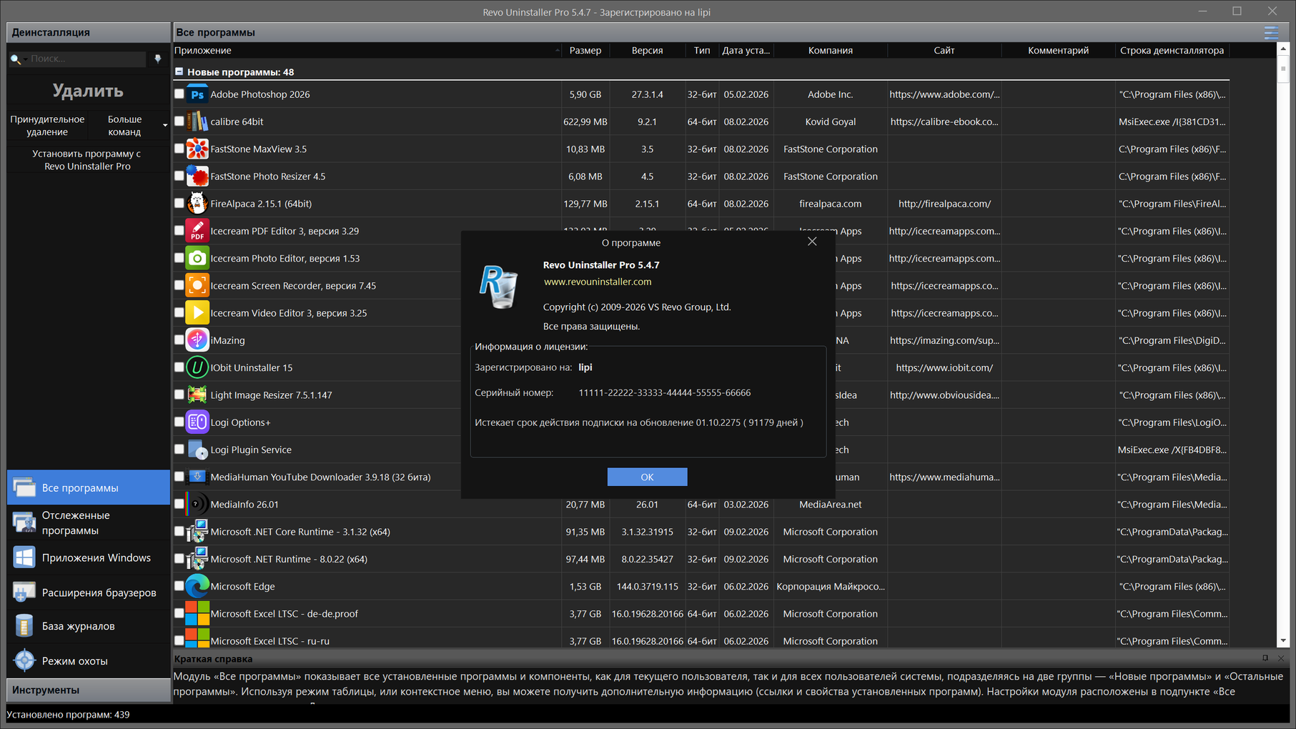Enable the MediaInfo 26.01 checkbox
This screenshot has height=729, width=1296.
point(179,504)
